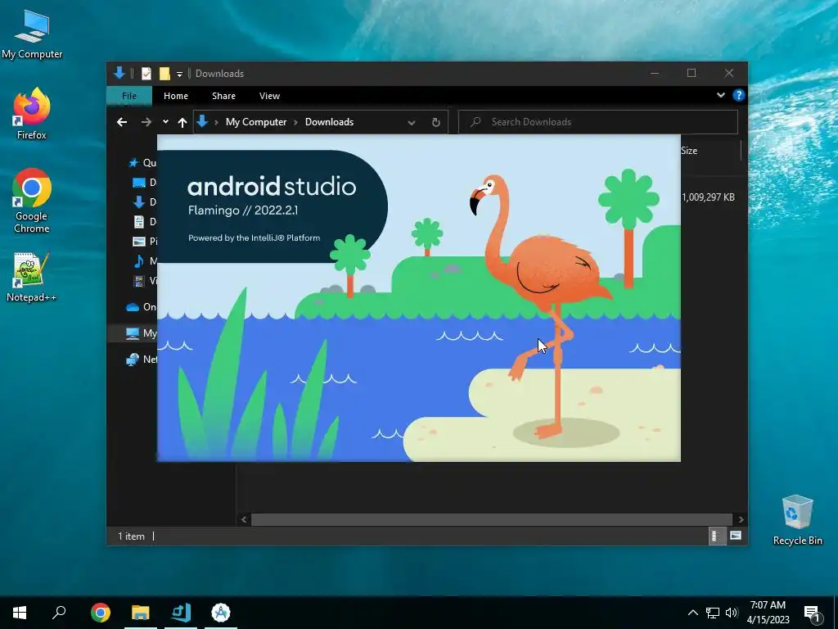838x629 pixels.
Task: Click New Folder quick access icon
Action: coord(164,73)
